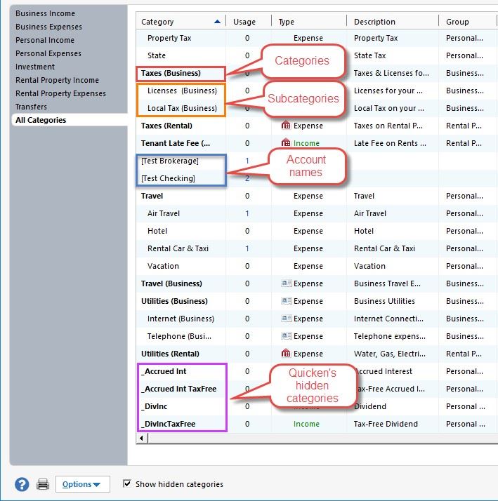Click the blue help question mark icon
Screen dimensions: 498x501
22,484
